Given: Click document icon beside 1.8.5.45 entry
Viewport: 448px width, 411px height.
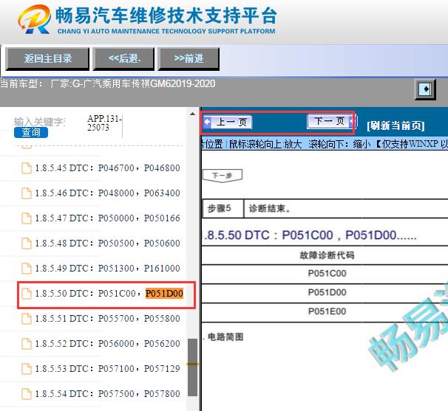Looking at the screenshot, I should (x=27, y=168).
